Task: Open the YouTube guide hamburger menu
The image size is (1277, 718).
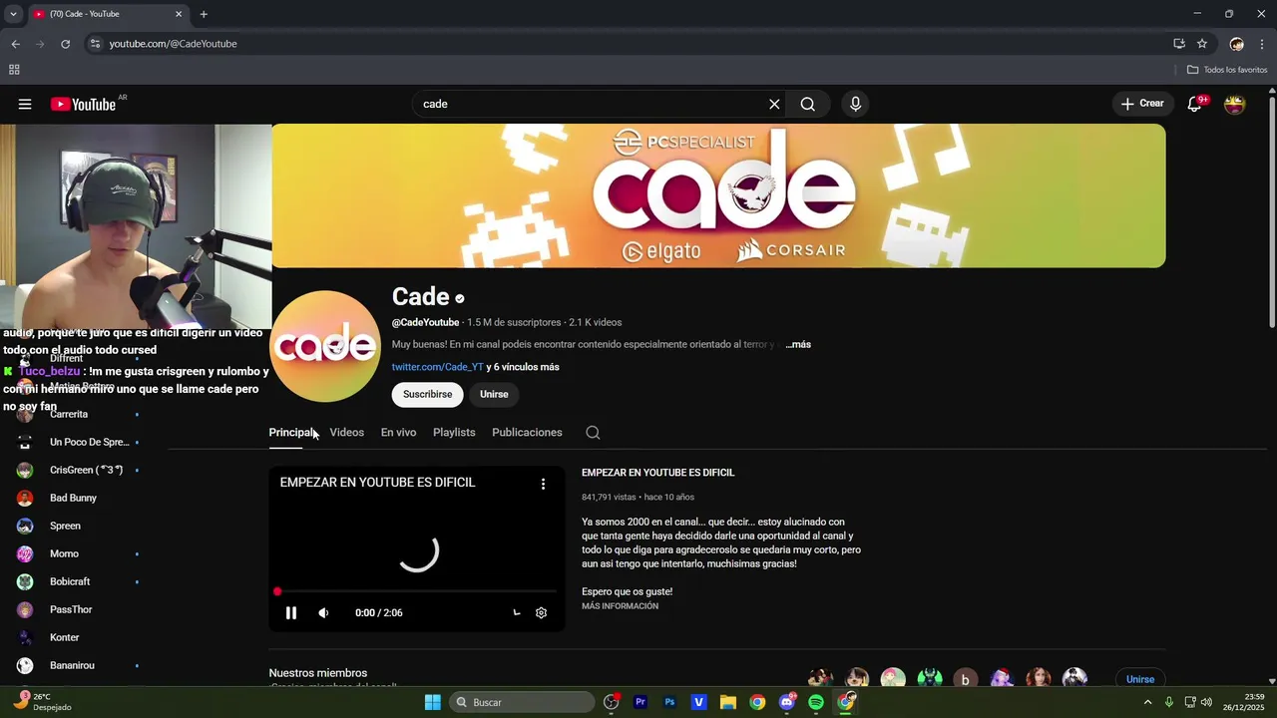Action: coord(25,104)
